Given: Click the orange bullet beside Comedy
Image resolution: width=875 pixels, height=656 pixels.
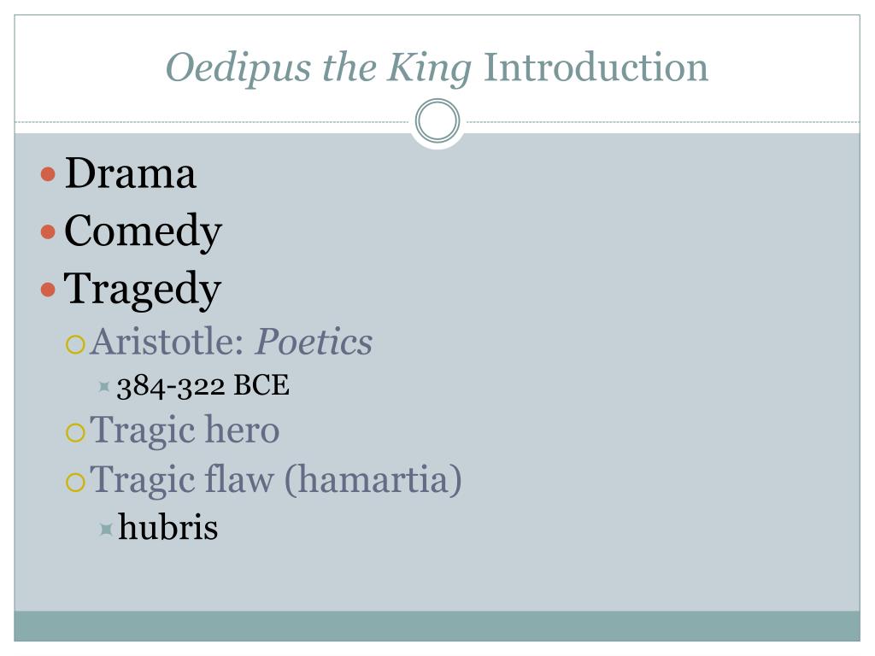Looking at the screenshot, I should [x=48, y=231].
